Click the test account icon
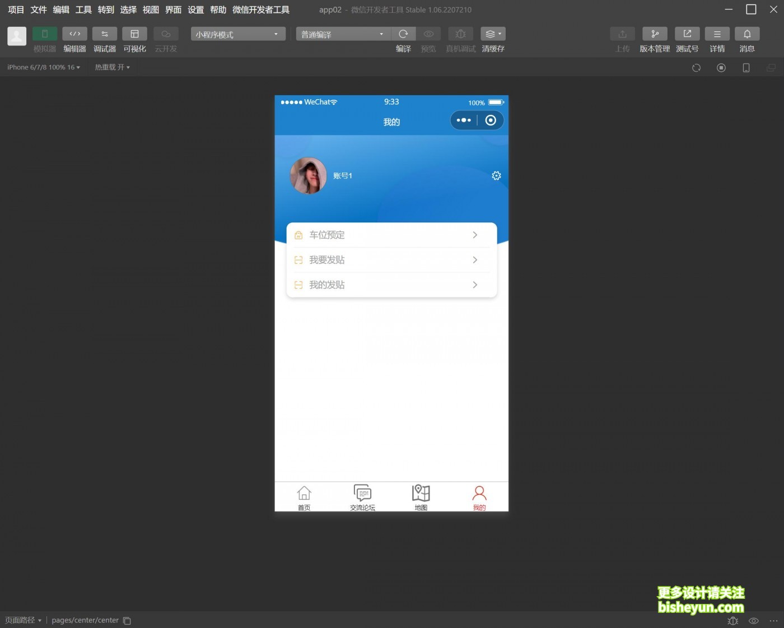The height and width of the screenshot is (628, 784). pos(687,34)
